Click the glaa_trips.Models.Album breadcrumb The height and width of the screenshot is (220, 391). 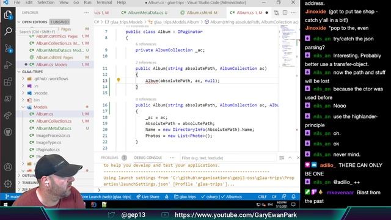point(177,22)
